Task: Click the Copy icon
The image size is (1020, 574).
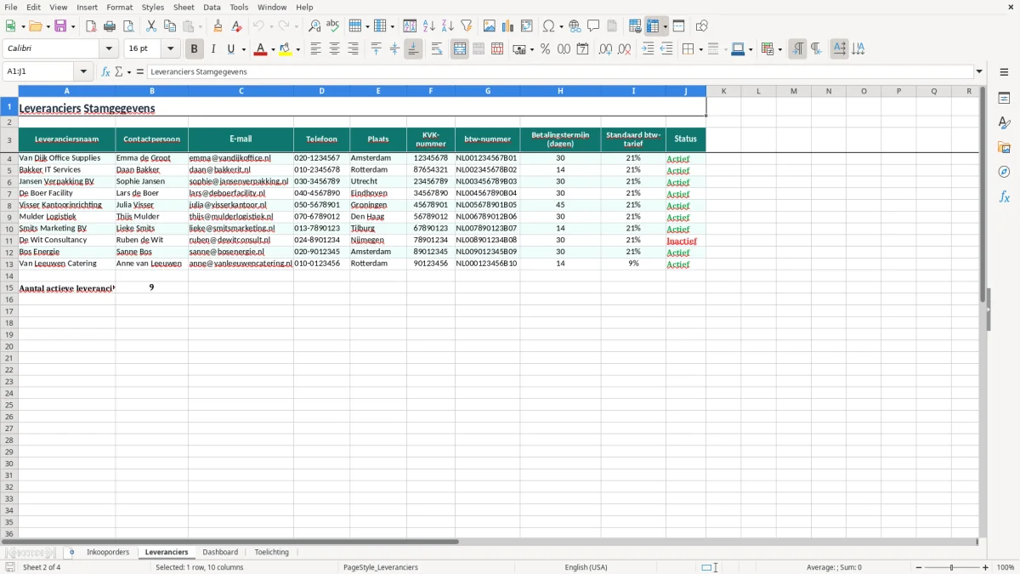Action: 170,26
